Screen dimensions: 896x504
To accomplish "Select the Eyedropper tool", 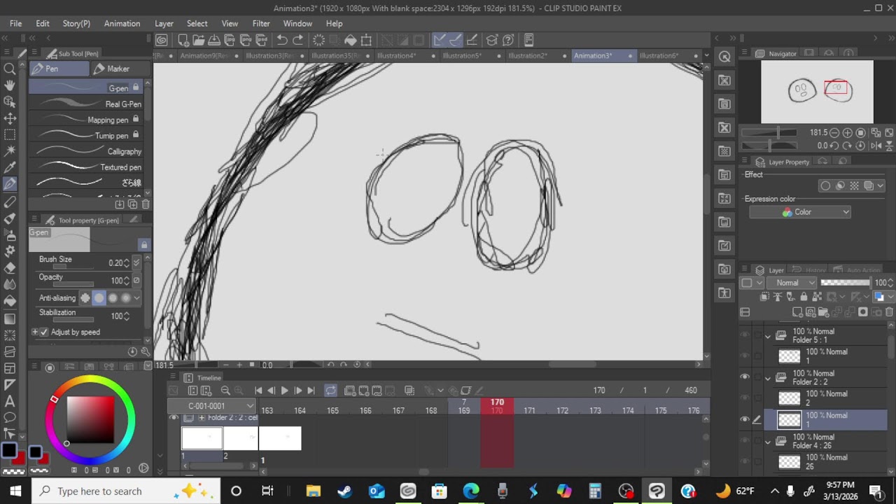I will click(10, 167).
